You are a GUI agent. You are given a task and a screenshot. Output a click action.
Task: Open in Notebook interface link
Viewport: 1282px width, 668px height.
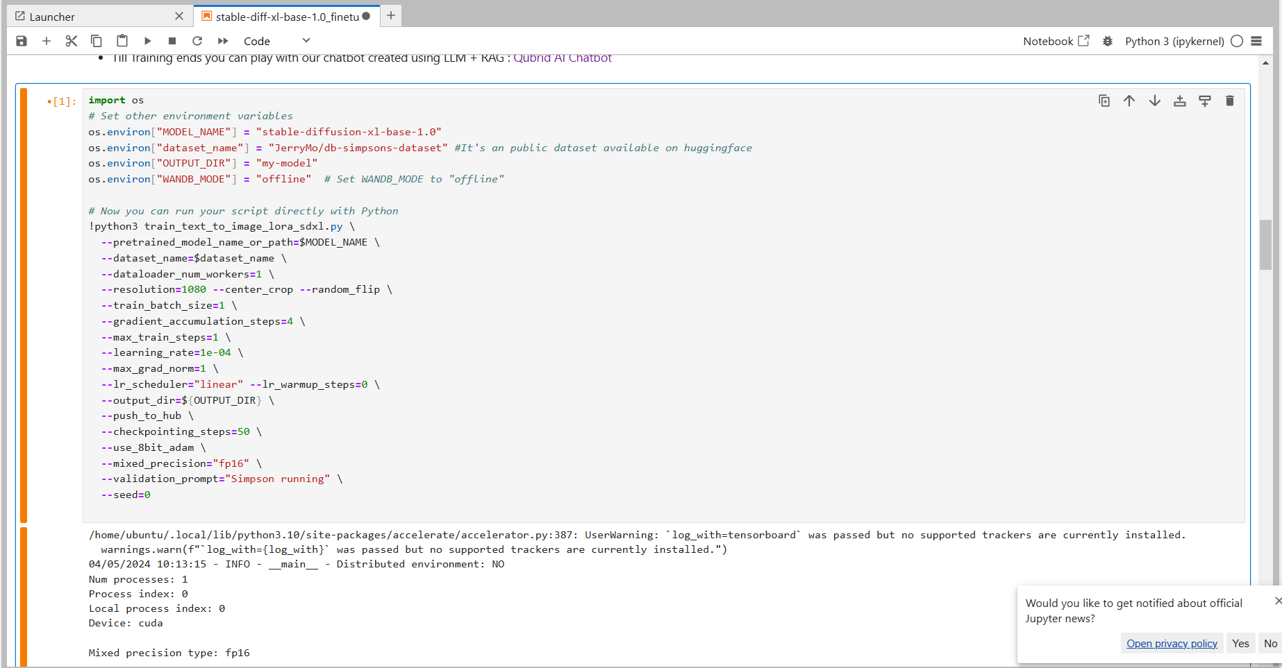[1056, 41]
